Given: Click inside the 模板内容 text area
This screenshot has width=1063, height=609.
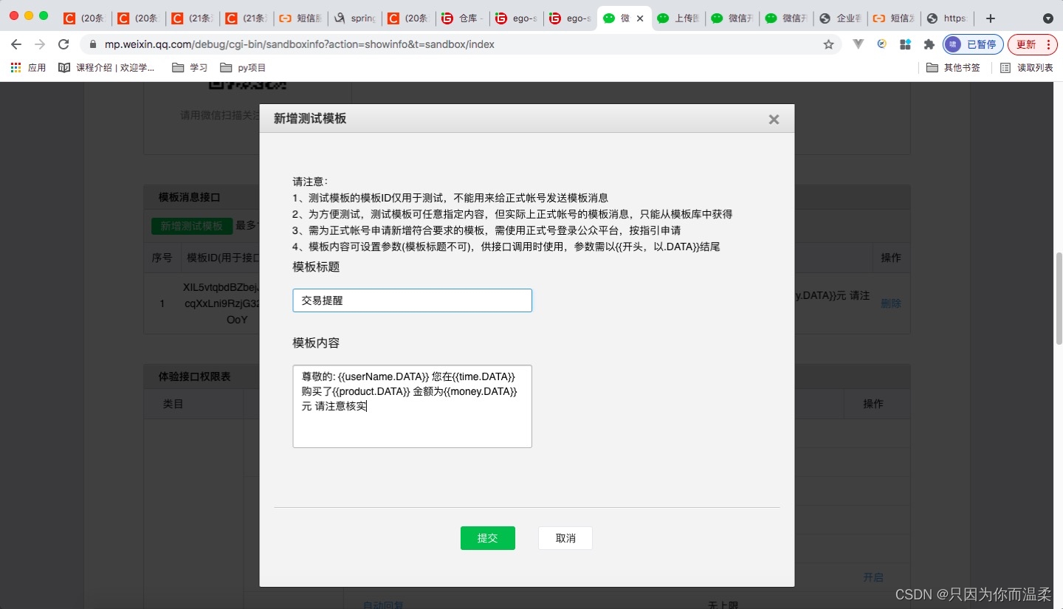Looking at the screenshot, I should tap(412, 406).
